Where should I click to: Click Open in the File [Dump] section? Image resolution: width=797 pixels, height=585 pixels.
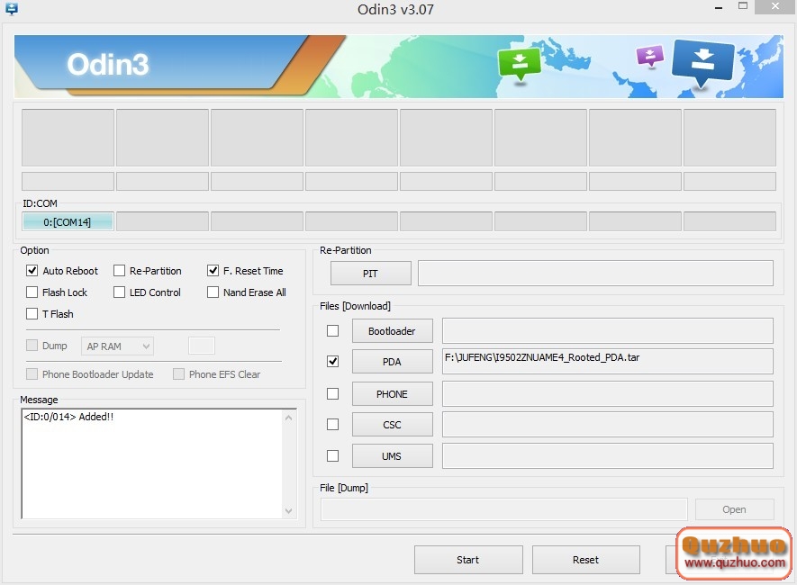[734, 508]
